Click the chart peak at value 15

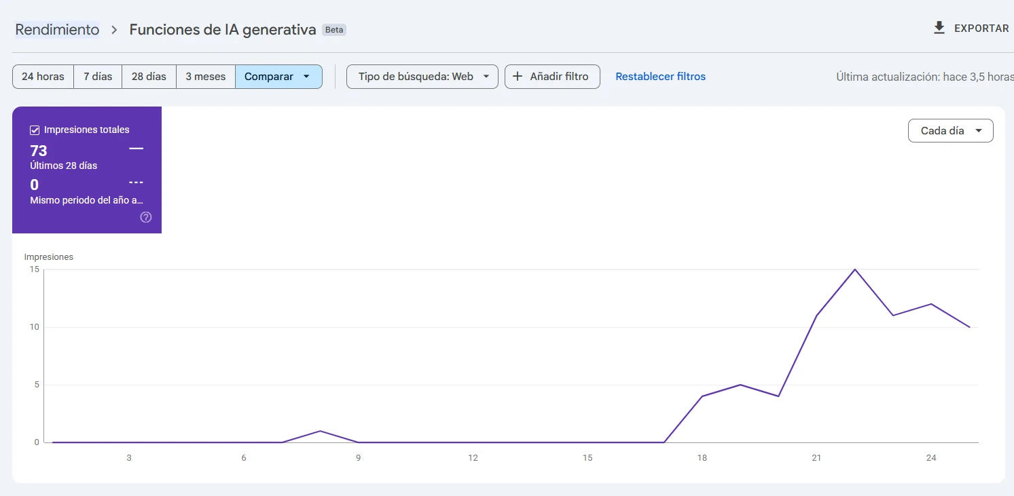[x=854, y=269]
